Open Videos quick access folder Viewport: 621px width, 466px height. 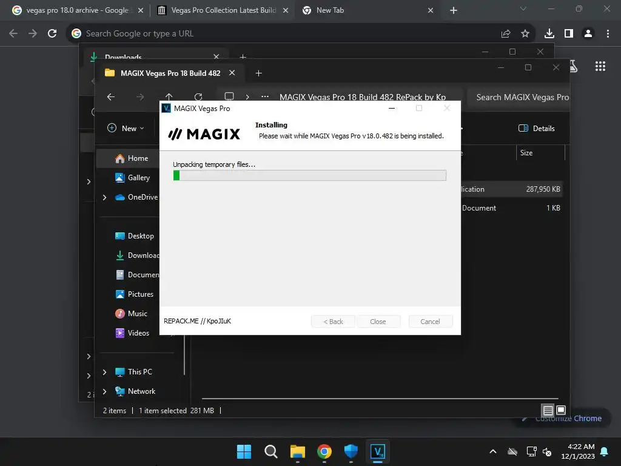click(132, 333)
